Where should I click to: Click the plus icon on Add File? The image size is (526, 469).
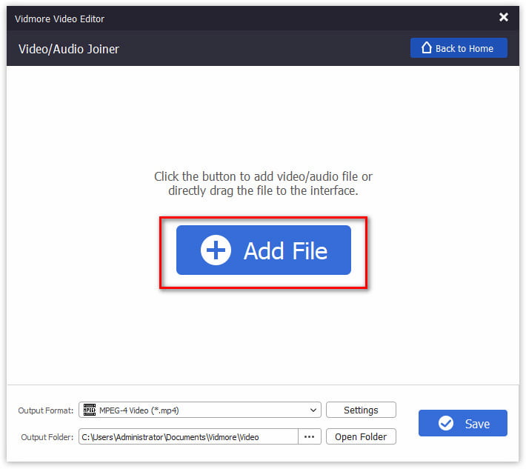click(216, 250)
